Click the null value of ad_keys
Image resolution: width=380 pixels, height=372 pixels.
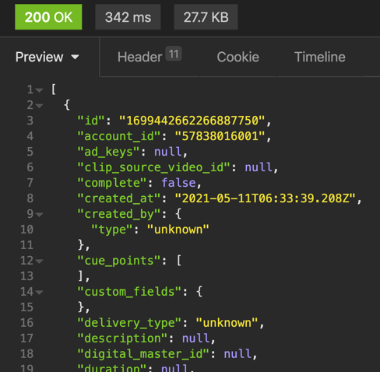(x=168, y=152)
